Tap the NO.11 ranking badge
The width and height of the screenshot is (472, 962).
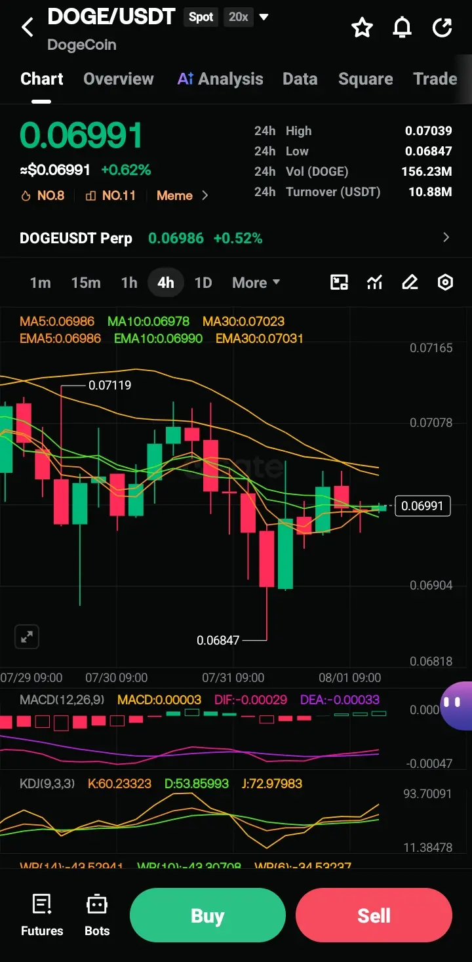pos(111,195)
